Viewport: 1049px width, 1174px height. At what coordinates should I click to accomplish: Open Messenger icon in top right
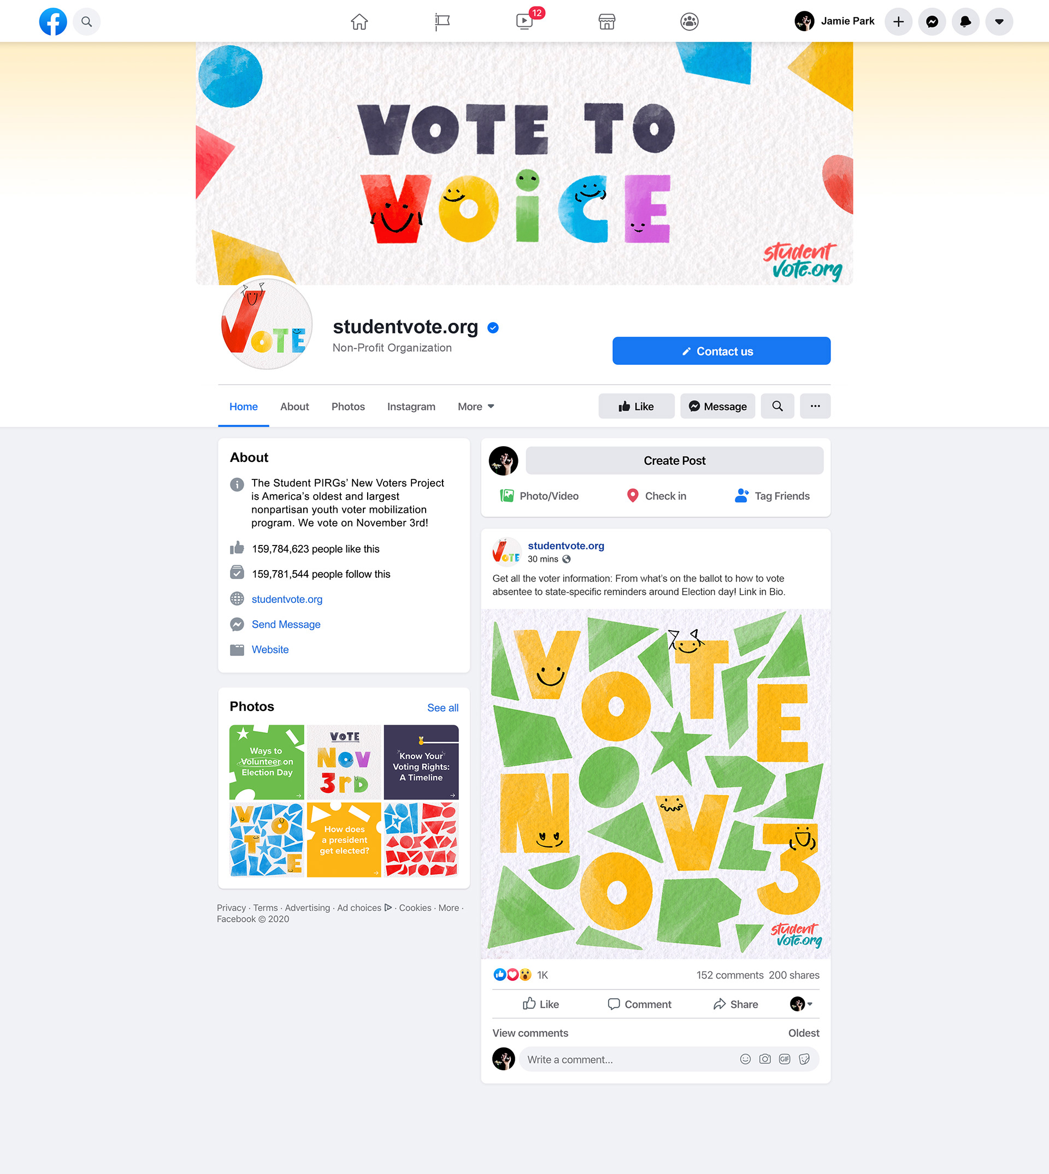pyautogui.click(x=932, y=22)
